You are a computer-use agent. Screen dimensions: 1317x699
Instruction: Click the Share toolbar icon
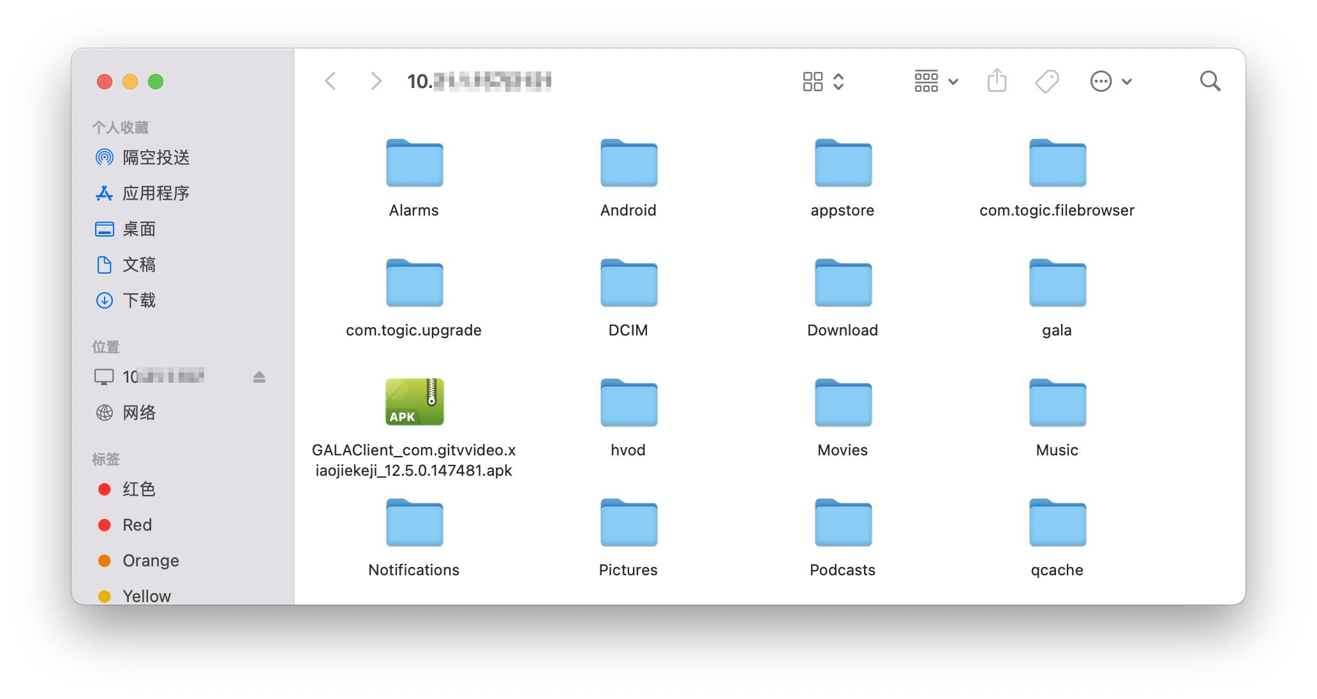point(997,81)
